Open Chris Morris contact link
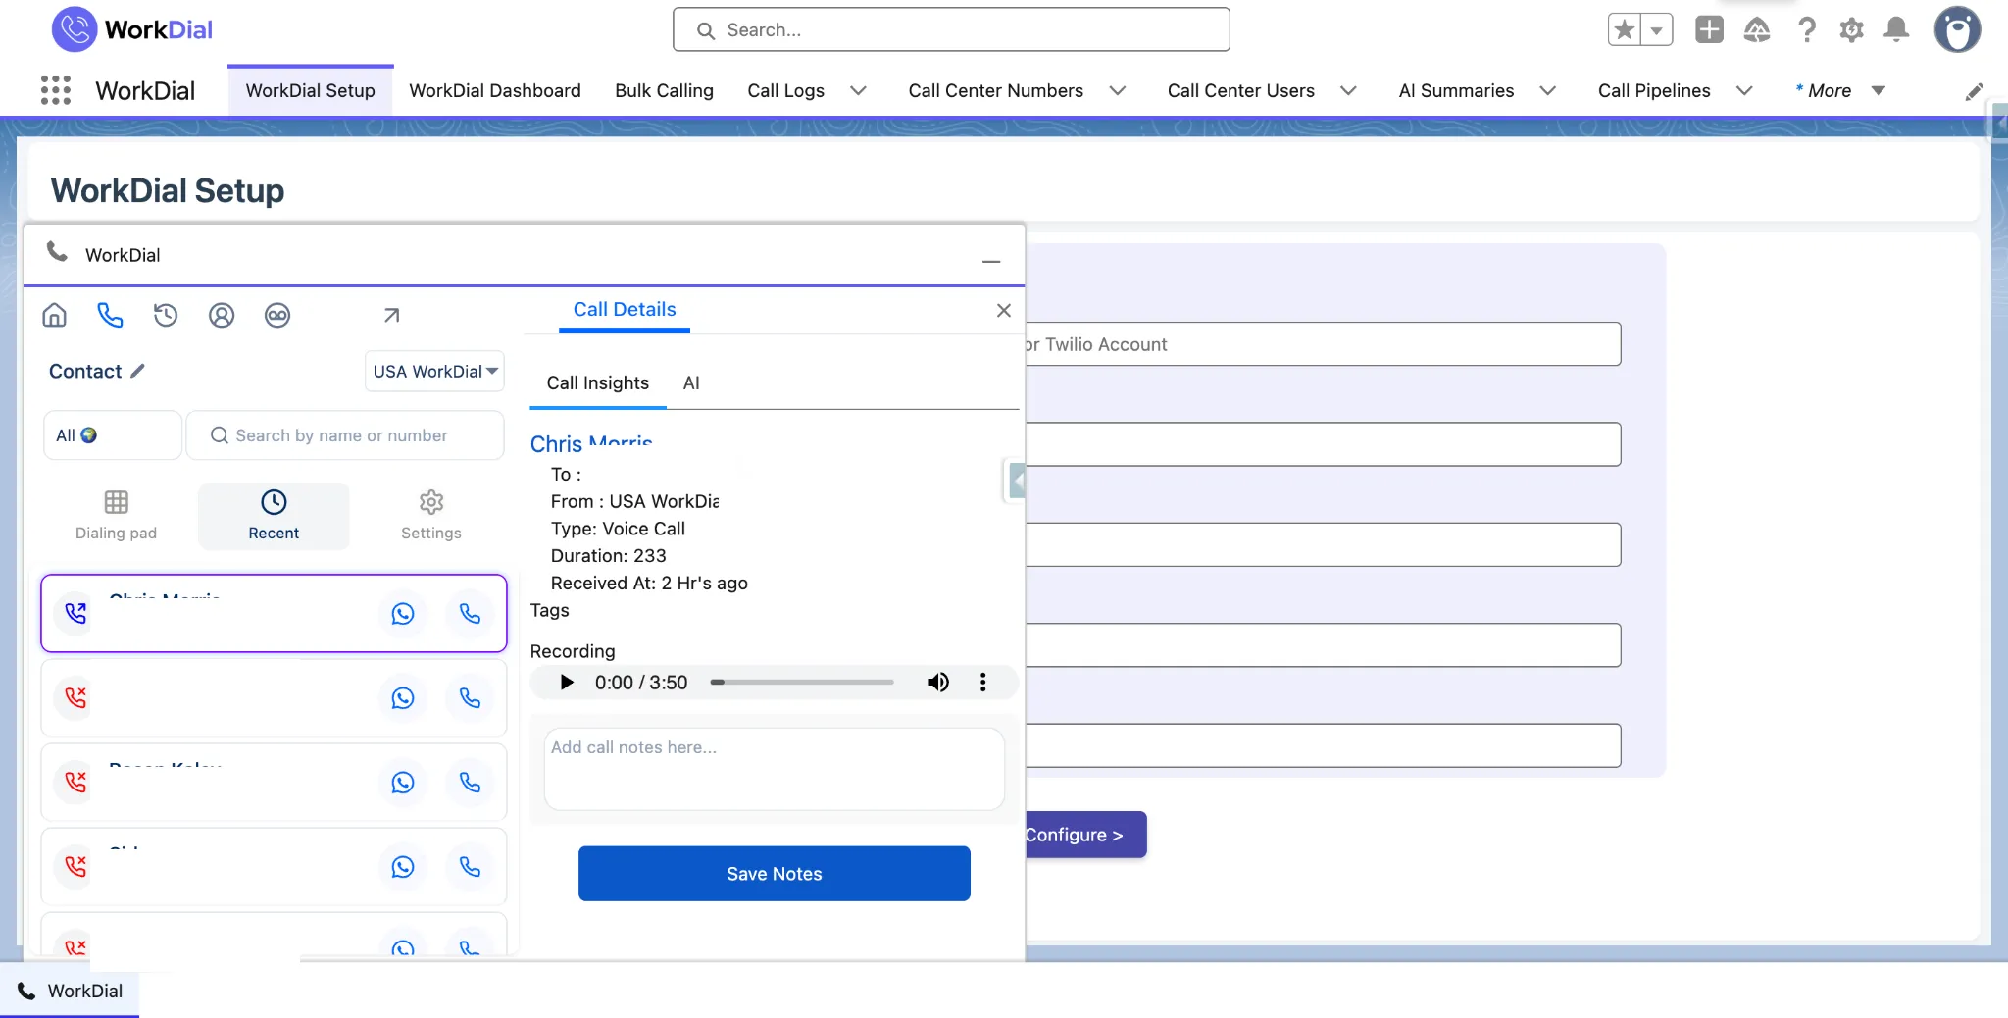This screenshot has height=1018, width=2008. click(x=591, y=443)
